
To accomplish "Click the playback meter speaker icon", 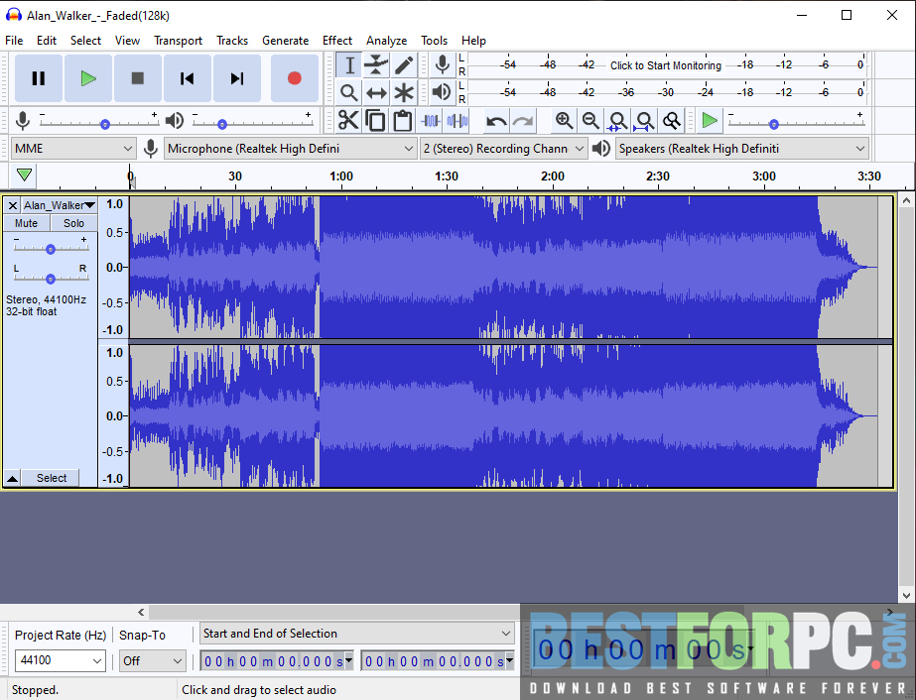I will [443, 91].
